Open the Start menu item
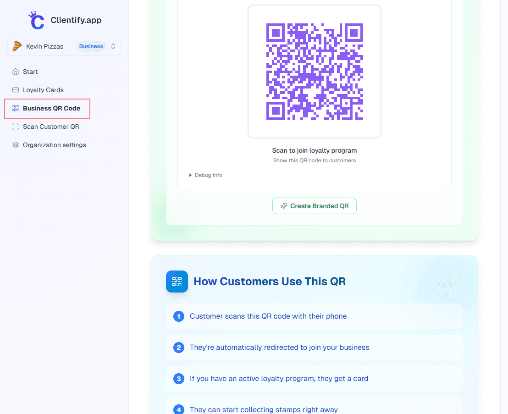Screen dimensions: 508x414 click(x=30, y=72)
